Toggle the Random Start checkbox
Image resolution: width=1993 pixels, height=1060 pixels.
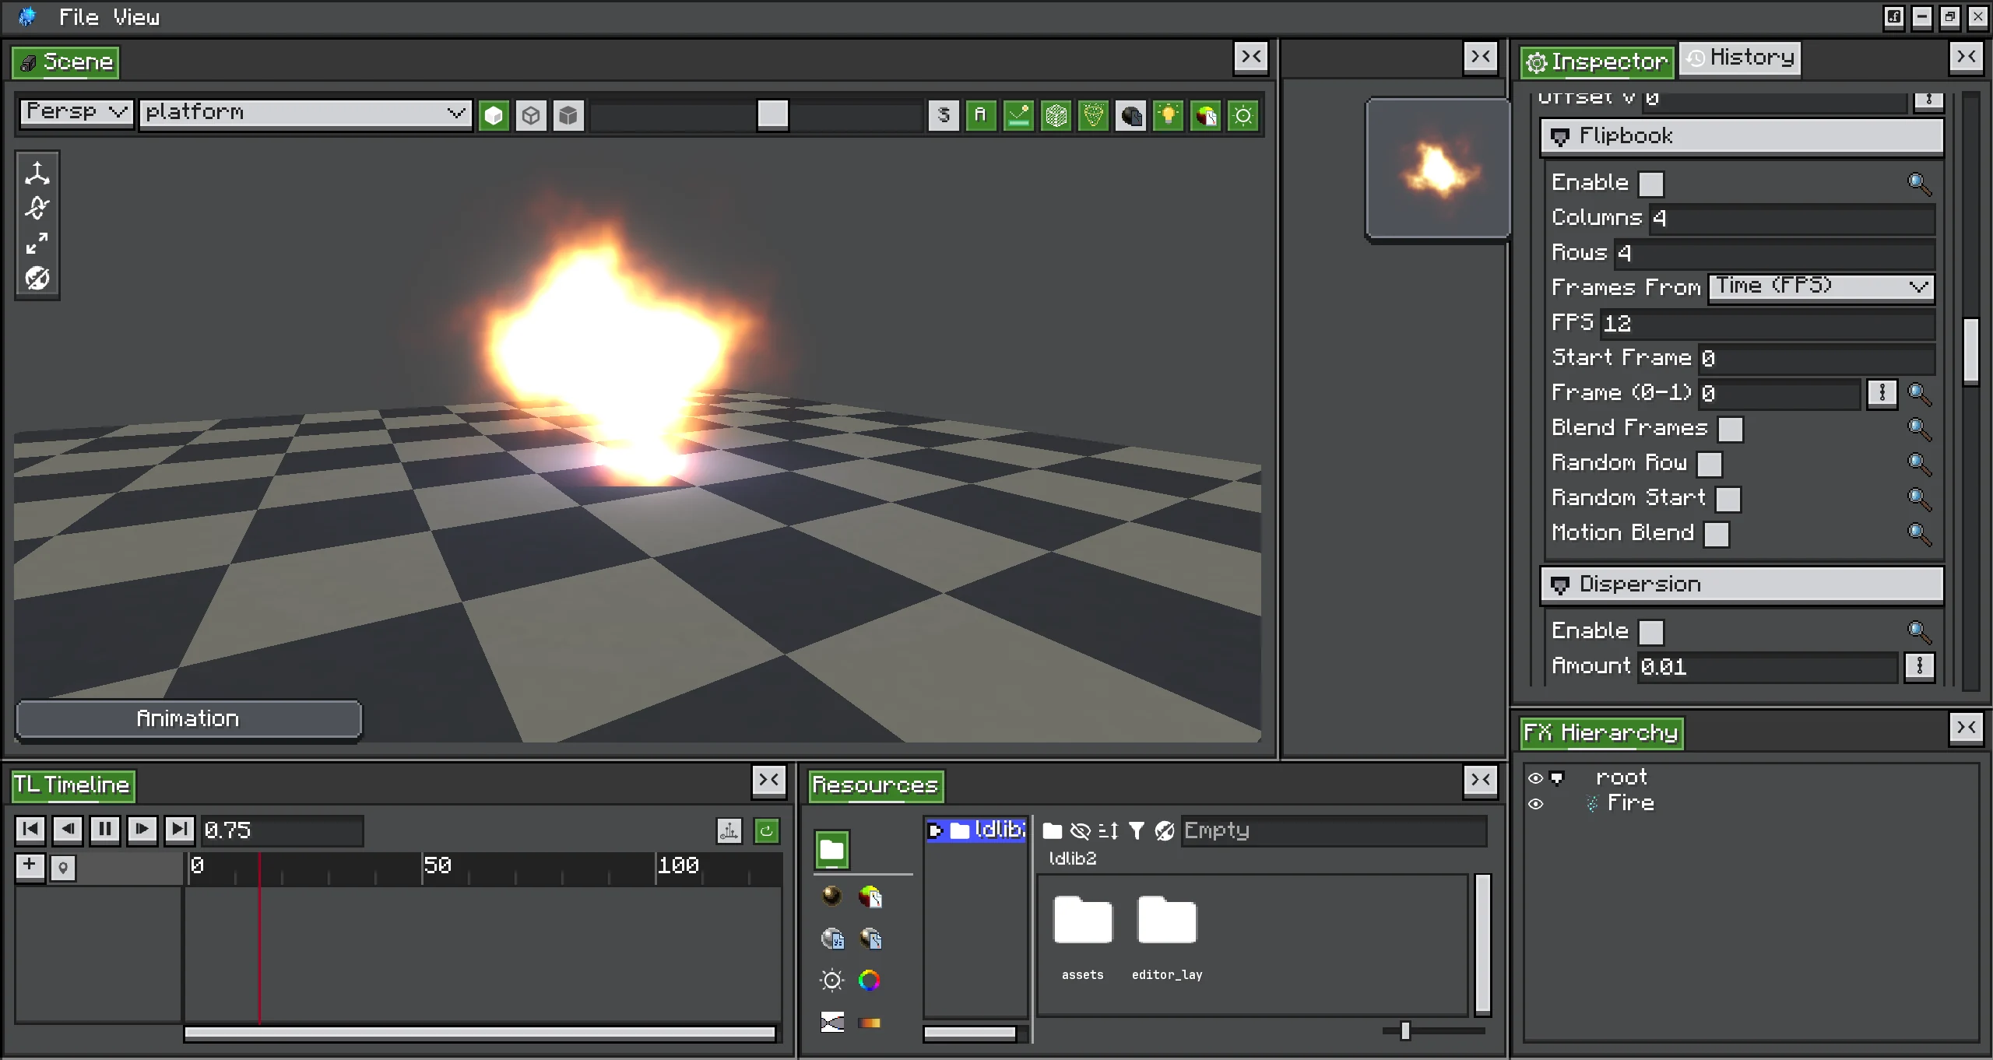tap(1728, 500)
